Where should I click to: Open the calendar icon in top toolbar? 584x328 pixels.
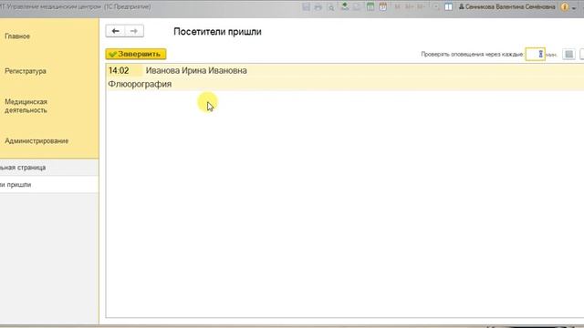(383, 6)
